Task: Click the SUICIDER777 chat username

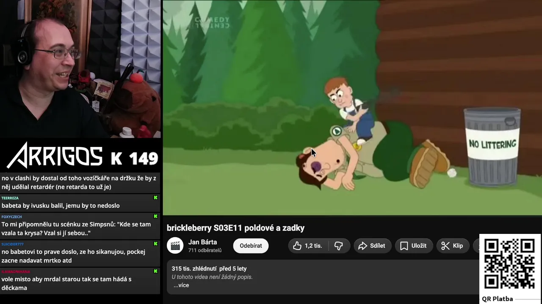Action: coord(12,244)
